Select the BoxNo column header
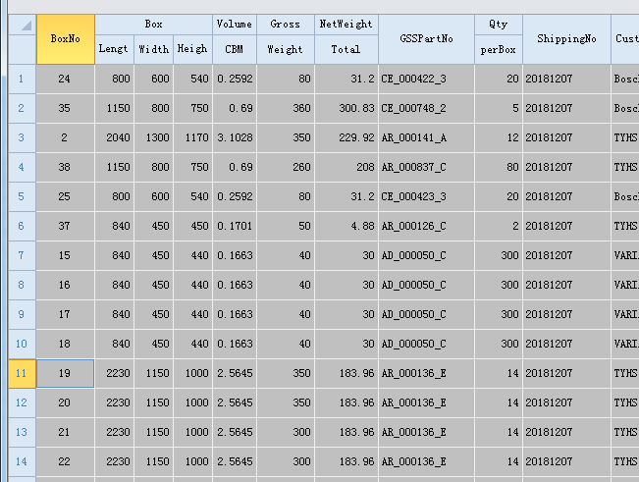Image resolution: width=639 pixels, height=482 pixels. (66, 39)
